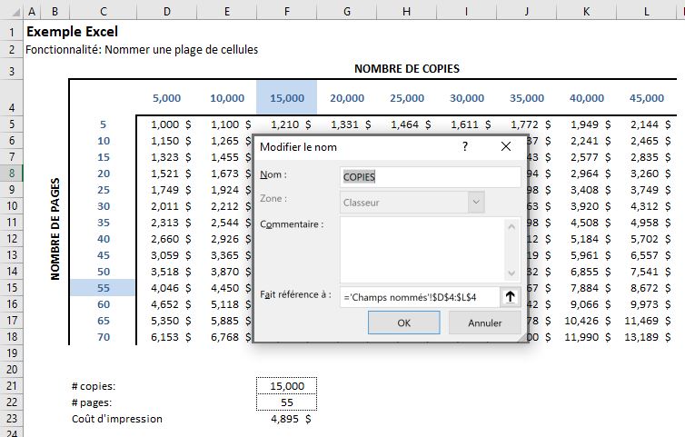Close the Modifier le nom dialog

click(506, 146)
